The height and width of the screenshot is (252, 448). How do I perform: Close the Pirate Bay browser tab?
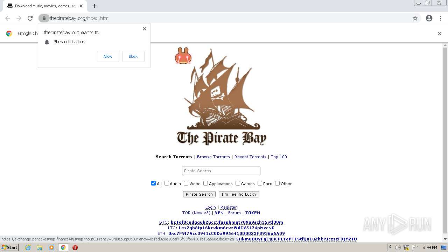click(81, 6)
